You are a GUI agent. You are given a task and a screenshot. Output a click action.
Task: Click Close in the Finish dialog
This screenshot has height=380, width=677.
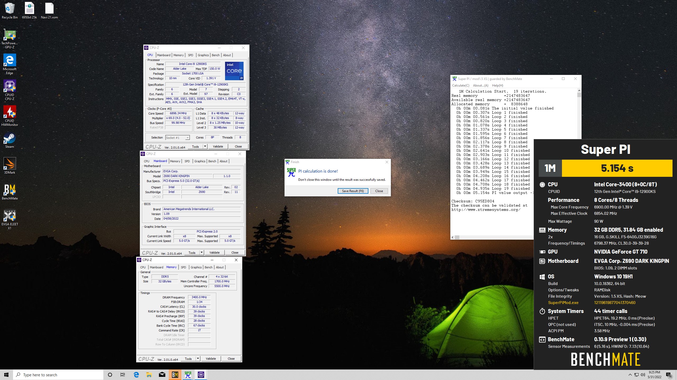click(x=379, y=191)
